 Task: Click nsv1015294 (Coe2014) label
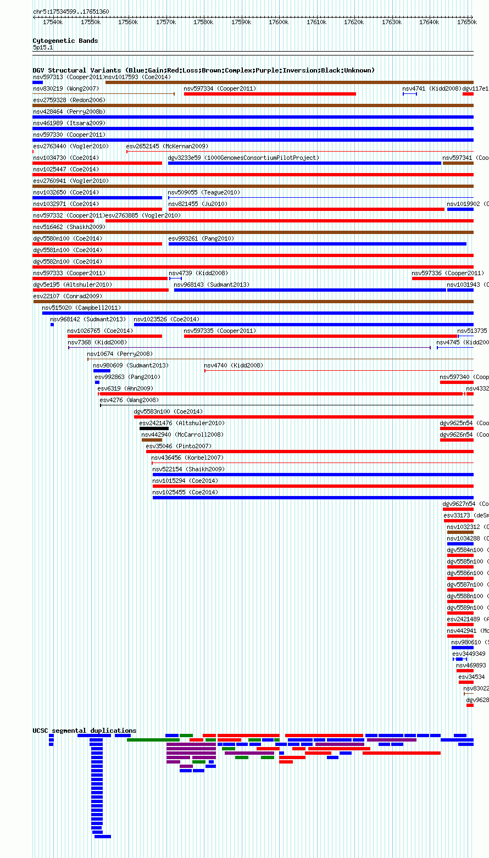point(186,481)
